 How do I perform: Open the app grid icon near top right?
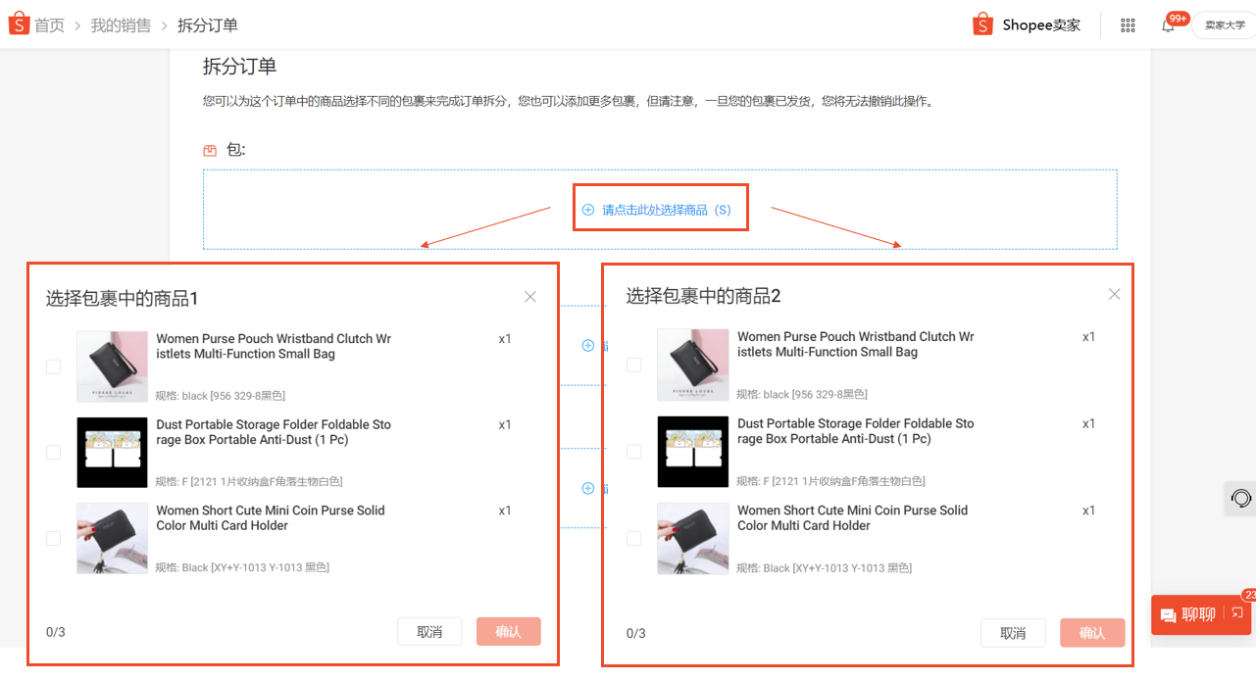1127,24
